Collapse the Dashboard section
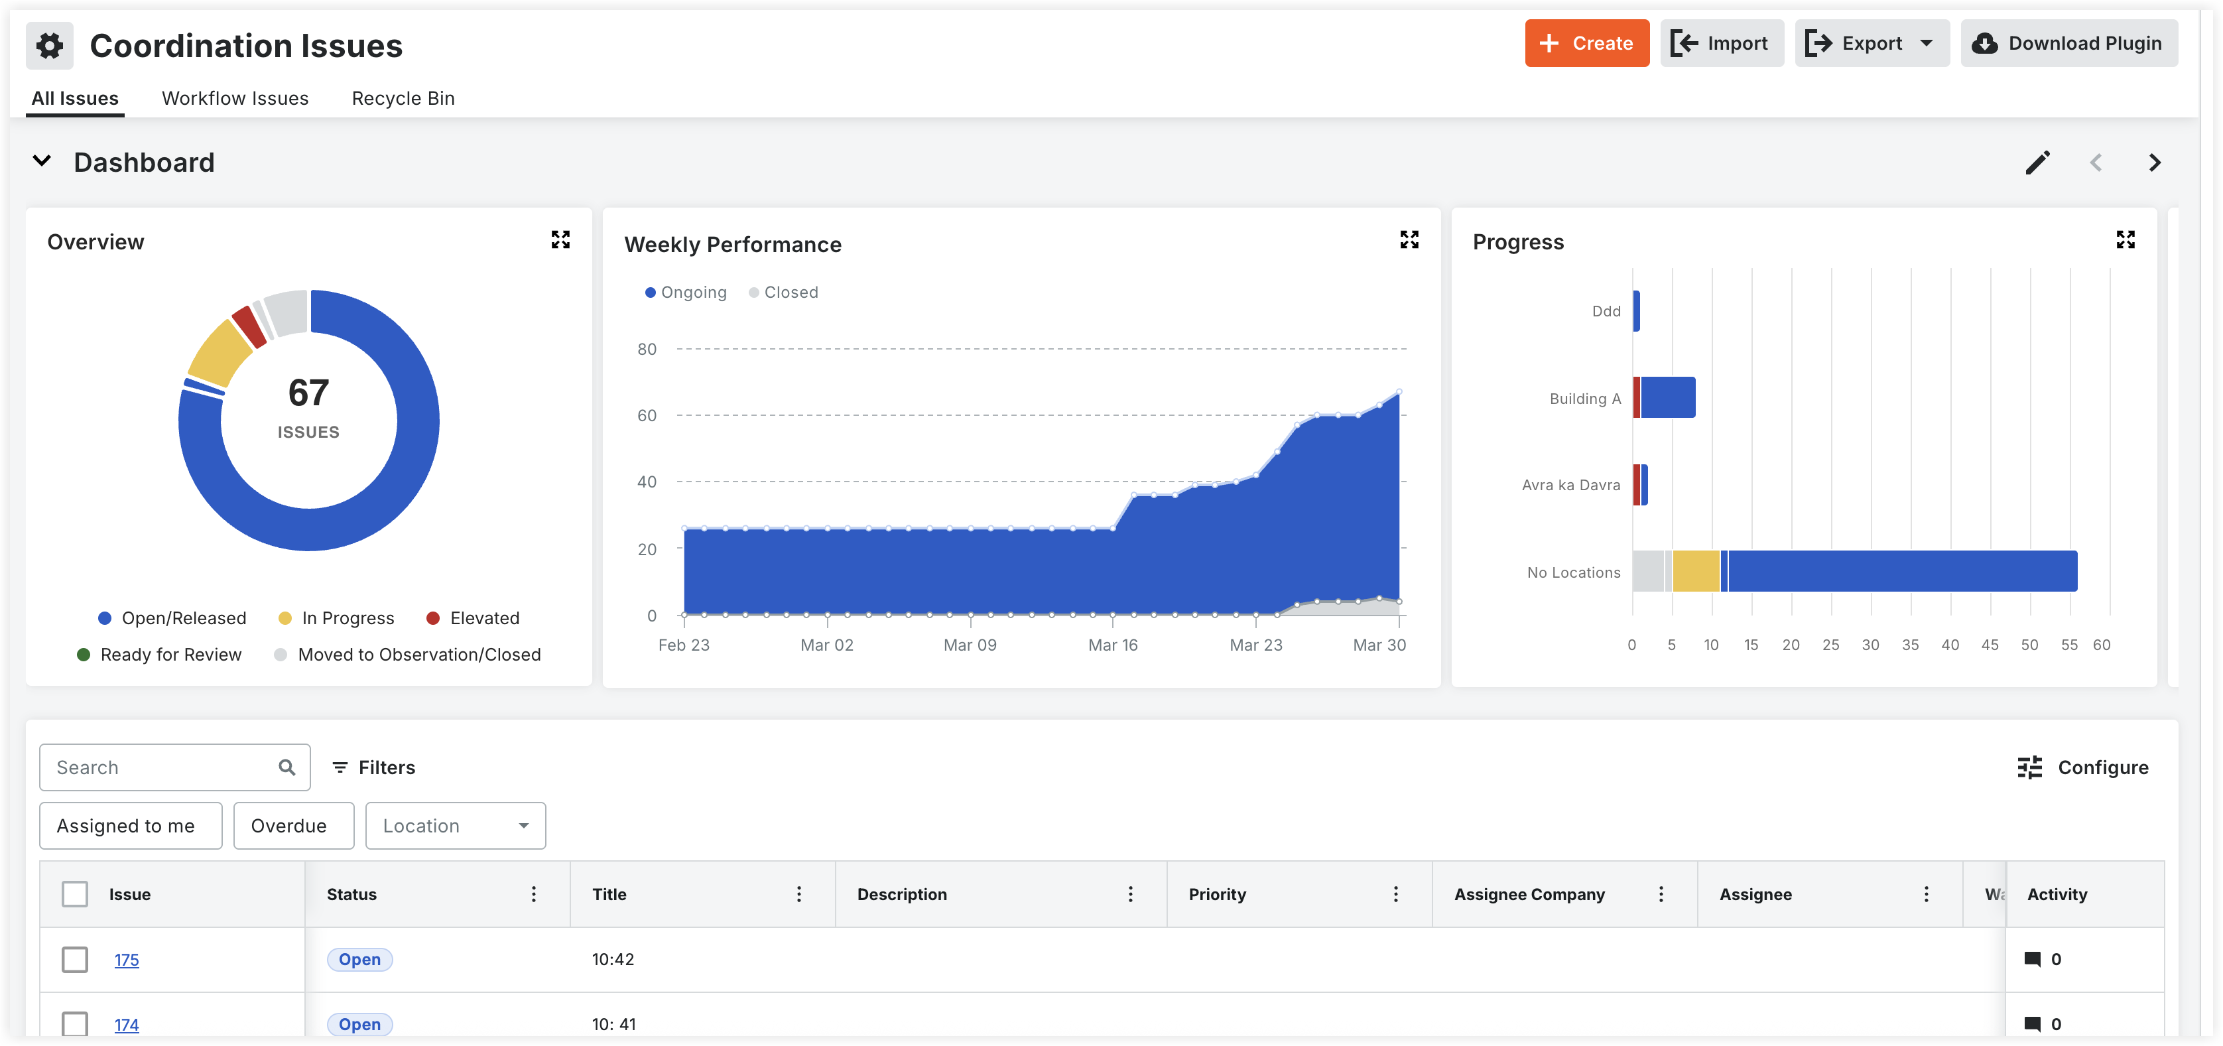 41,161
